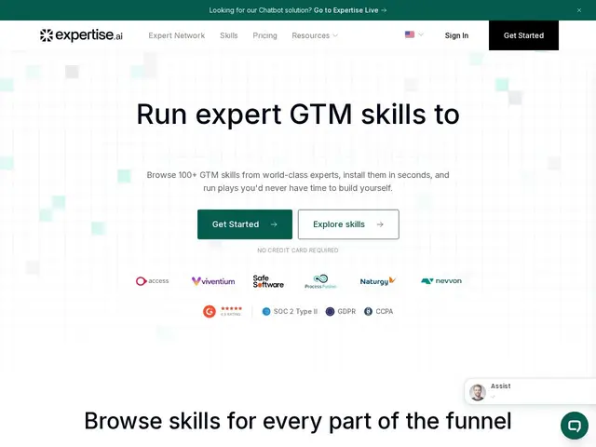This screenshot has height=447, width=596.
Task: Open the chat widget bubble icon
Action: click(575, 426)
